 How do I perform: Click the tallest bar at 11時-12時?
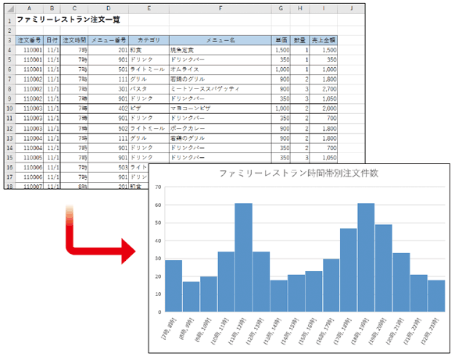(x=243, y=258)
